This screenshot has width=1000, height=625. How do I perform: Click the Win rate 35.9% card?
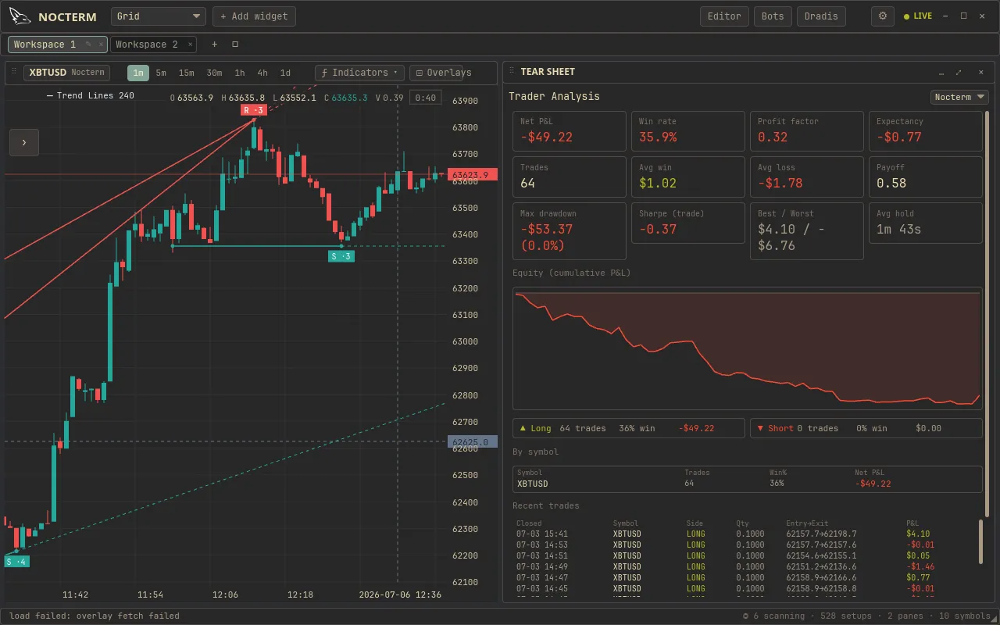(x=688, y=130)
